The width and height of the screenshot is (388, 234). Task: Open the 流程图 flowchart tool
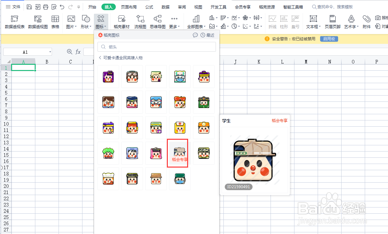140,22
